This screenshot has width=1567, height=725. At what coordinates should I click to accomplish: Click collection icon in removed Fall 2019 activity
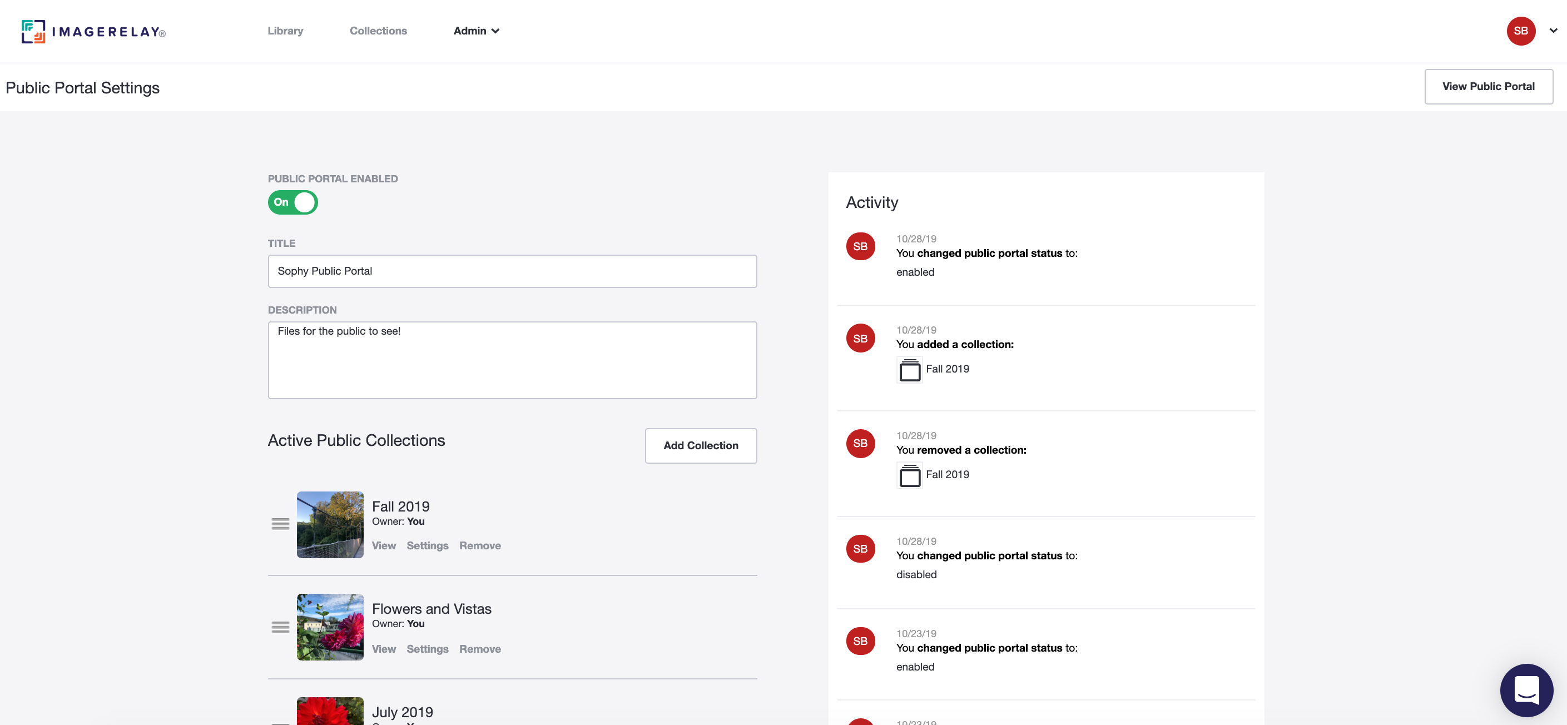(x=909, y=475)
